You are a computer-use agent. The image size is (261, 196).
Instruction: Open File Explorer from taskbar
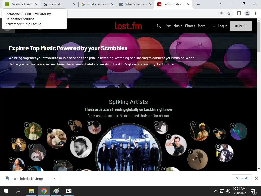(31, 191)
